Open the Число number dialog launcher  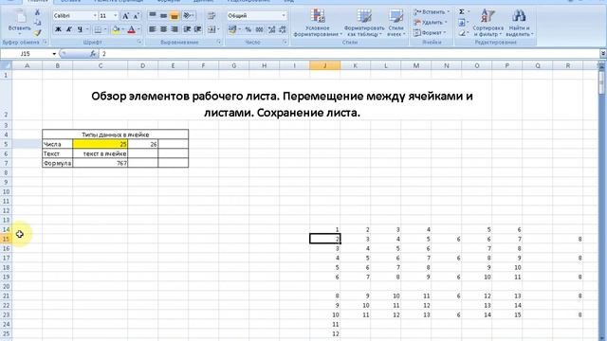(x=285, y=42)
